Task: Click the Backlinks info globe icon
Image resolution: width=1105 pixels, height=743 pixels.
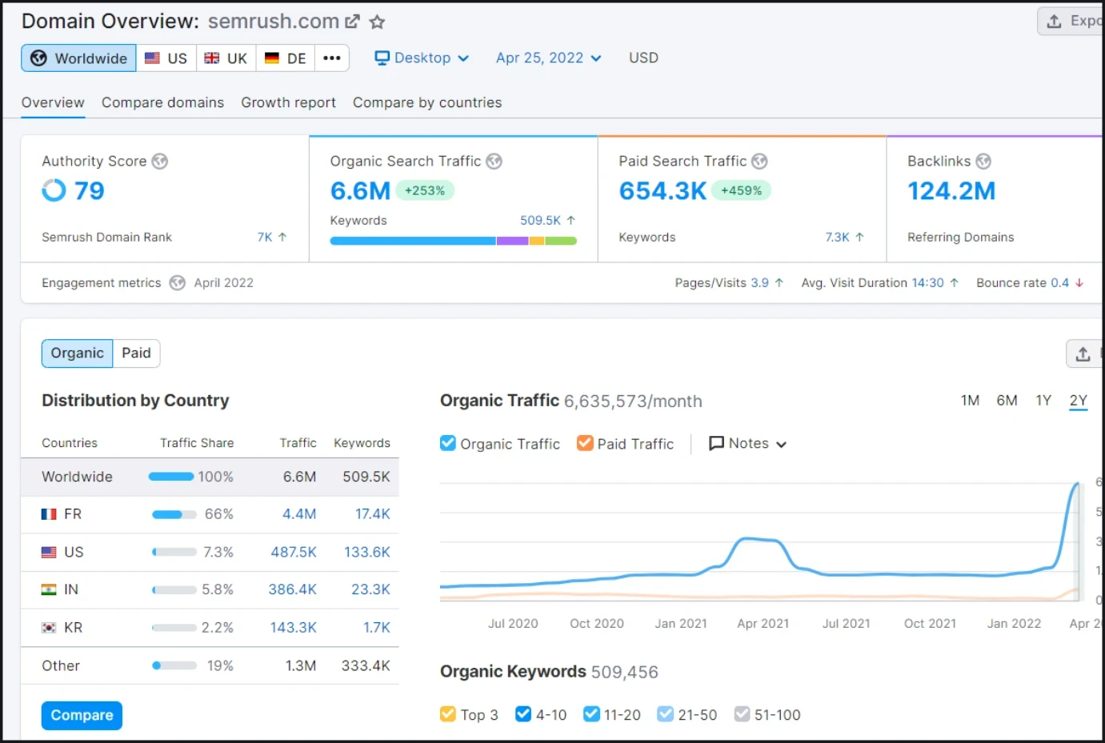Action: tap(983, 162)
